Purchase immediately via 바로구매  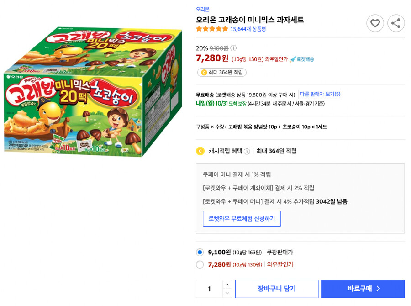(x=363, y=289)
